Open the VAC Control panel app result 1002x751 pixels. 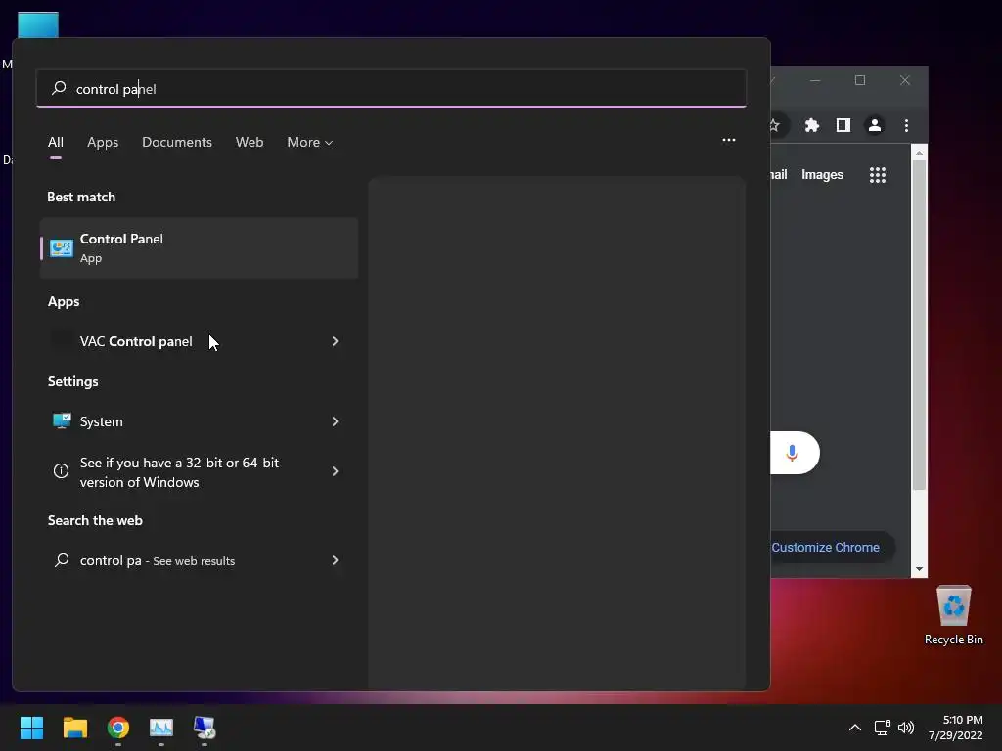(x=199, y=341)
